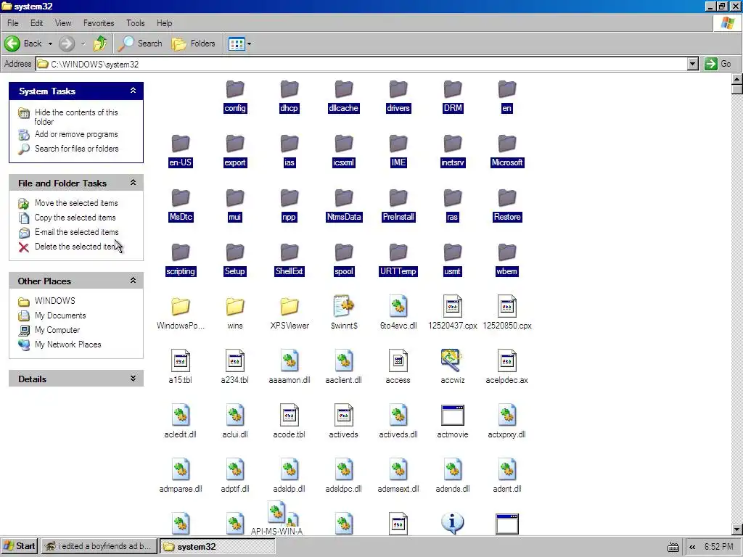
Task: Click the Start button
Action: [x=20, y=546]
